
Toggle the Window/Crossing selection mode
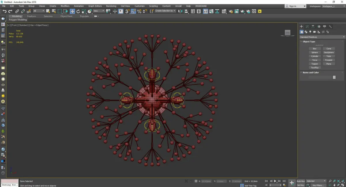point(66,11)
